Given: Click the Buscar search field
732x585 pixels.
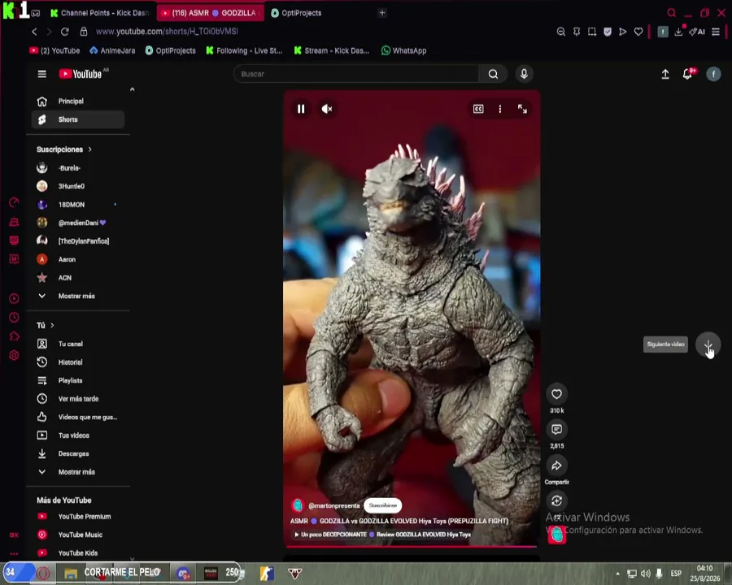Looking at the screenshot, I should point(355,74).
